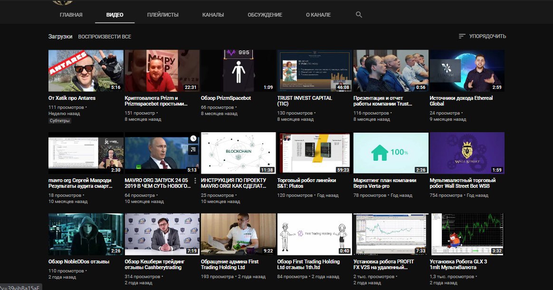Click title Источники дохода Ethereal Global
The height and width of the screenshot is (290, 553).
[x=461, y=101]
